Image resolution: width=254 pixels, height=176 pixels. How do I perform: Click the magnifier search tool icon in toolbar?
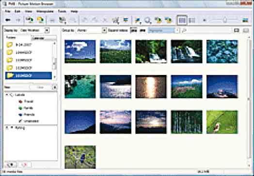[148, 20]
